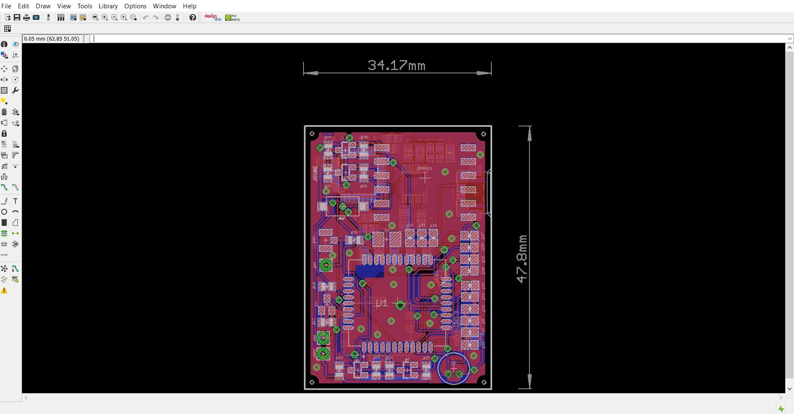Open the sheet/library bars icon
794x414 pixels.
click(61, 17)
